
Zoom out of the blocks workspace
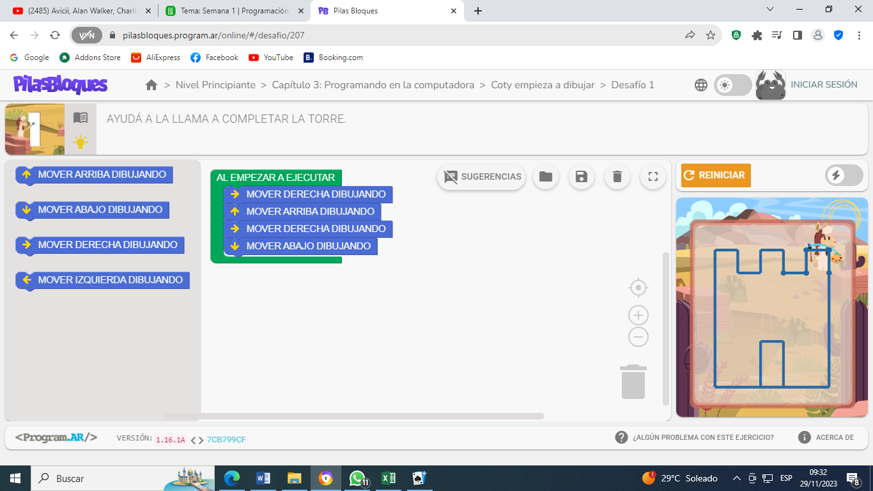(x=638, y=337)
